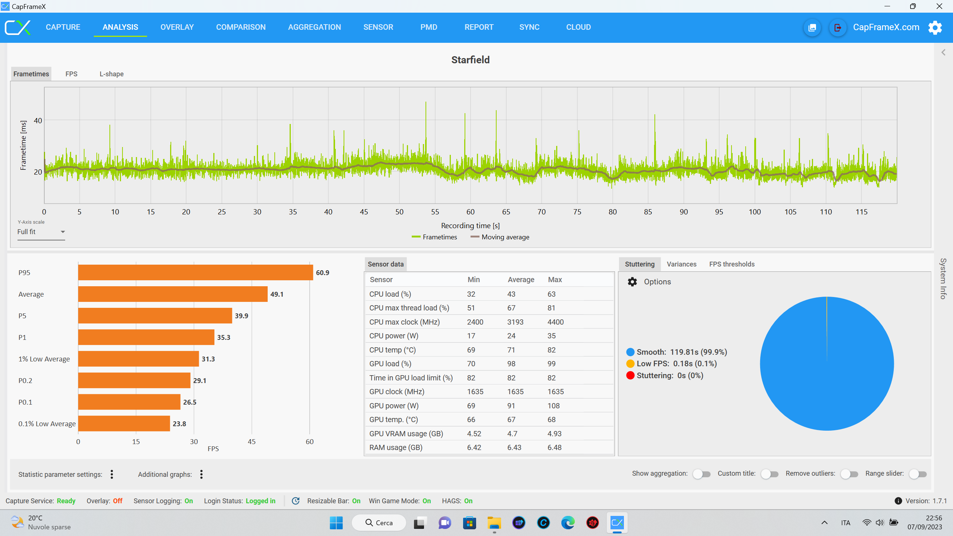Click the CapFrameX taskbar icon
The width and height of the screenshot is (953, 536).
coord(617,523)
